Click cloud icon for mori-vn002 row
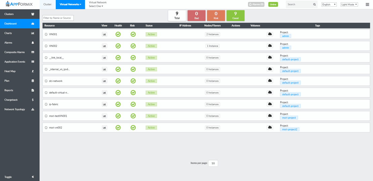 coord(270,127)
